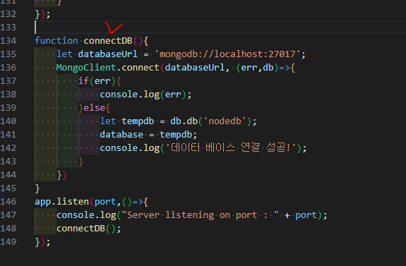
Task: Click the closing brace on line 143
Action: (x=80, y=162)
